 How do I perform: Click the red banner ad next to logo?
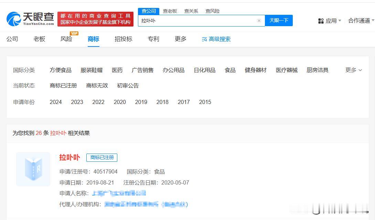pos(95,19)
